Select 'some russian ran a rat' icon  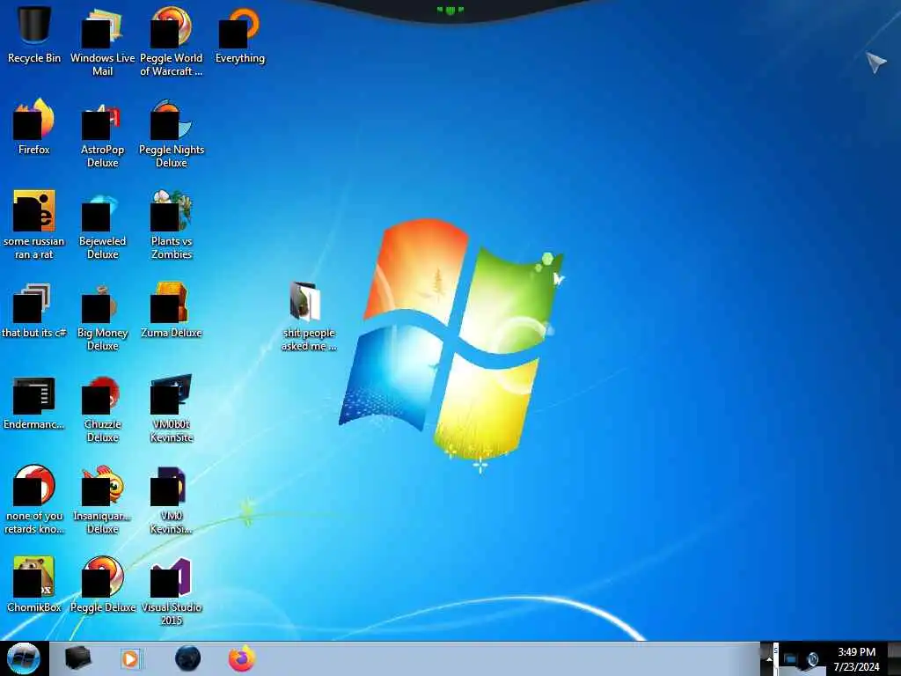(x=34, y=224)
